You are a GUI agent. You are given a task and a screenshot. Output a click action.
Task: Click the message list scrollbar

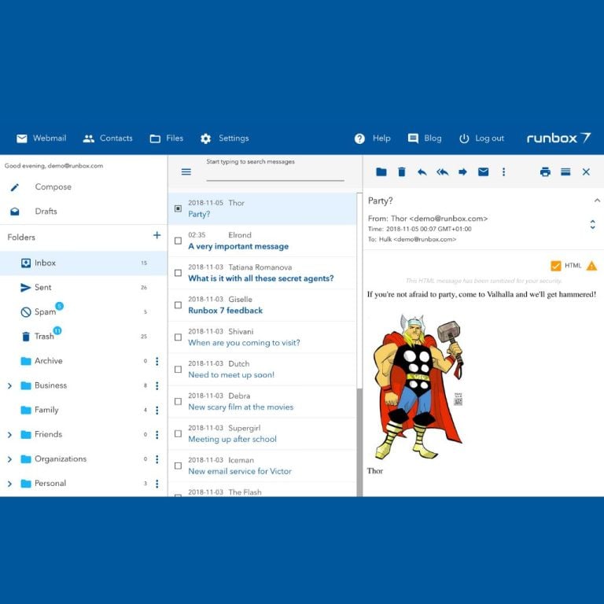pos(359,442)
